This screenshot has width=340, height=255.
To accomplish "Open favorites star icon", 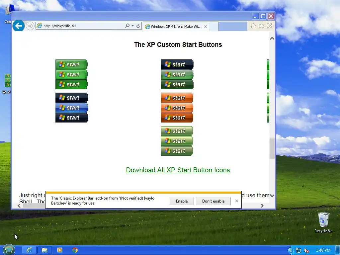I will pyautogui.click(x=262, y=26).
